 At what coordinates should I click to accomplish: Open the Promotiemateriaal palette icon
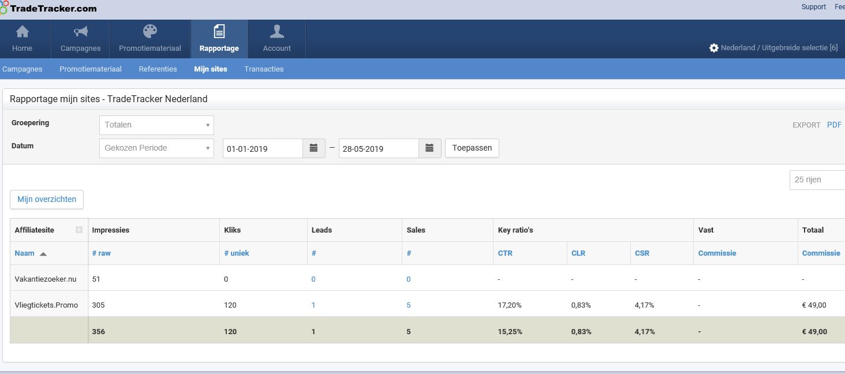click(150, 31)
